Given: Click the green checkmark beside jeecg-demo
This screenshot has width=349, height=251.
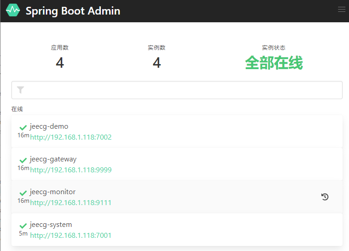Looking at the screenshot, I should click(x=23, y=128).
